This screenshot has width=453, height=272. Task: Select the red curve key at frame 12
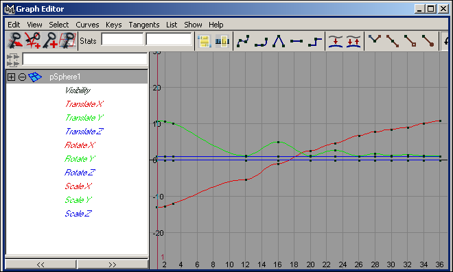246,180
